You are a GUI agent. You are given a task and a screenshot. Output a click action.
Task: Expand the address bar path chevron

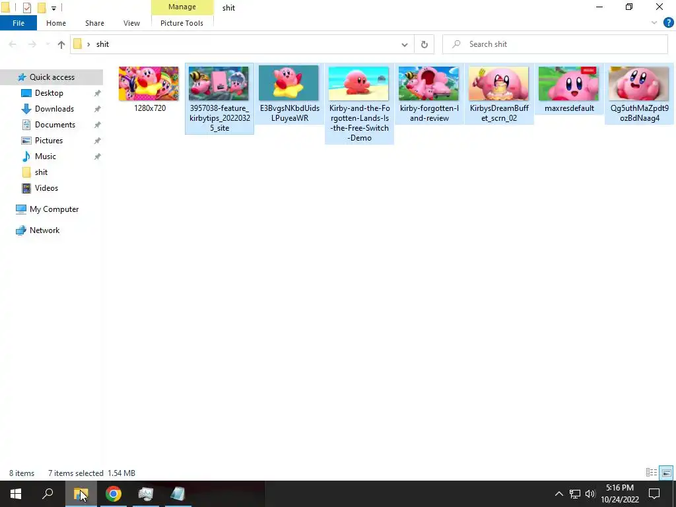pyautogui.click(x=88, y=44)
